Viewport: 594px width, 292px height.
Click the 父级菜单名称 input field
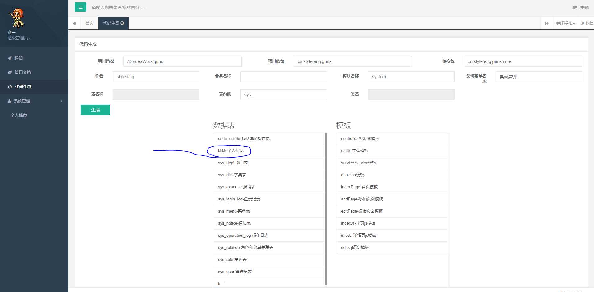pos(539,77)
